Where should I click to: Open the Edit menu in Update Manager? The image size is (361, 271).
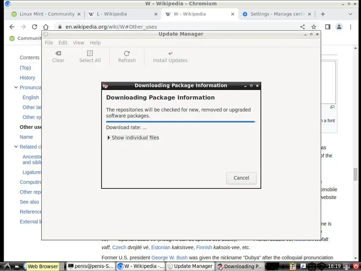tap(63, 43)
